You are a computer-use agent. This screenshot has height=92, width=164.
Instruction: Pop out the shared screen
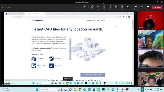click(84, 7)
